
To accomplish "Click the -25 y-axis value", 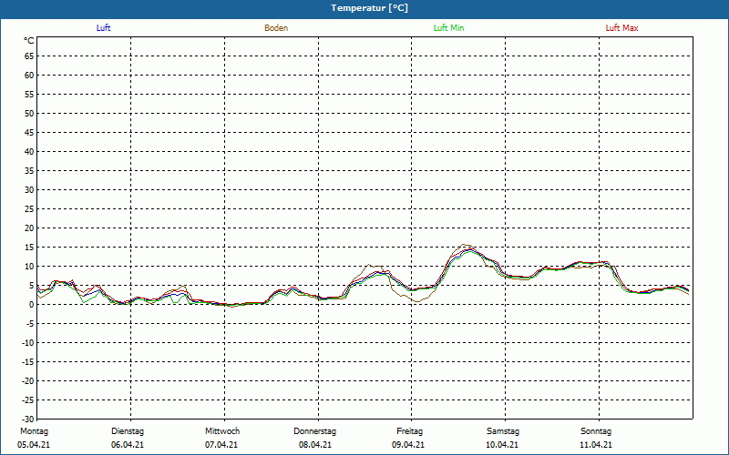I will (29, 399).
